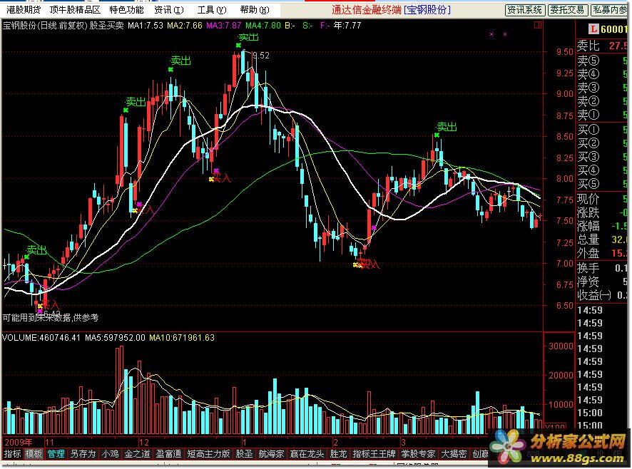
Task: Click the chart title 宝钢股份(日线.前复权) 股圣买卖
Action: tap(63, 26)
